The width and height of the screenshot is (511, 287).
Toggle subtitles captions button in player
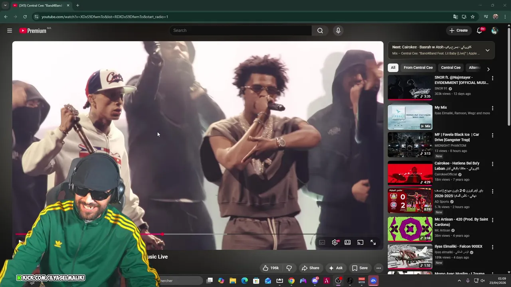(x=322, y=242)
